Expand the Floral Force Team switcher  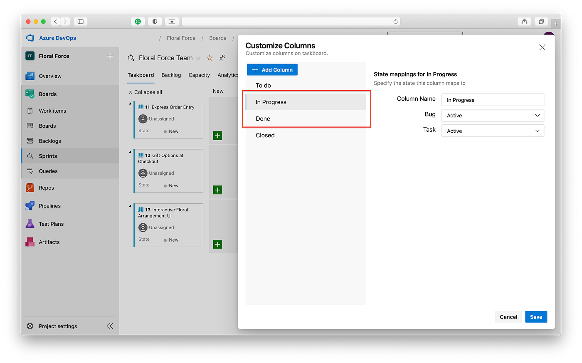(198, 58)
